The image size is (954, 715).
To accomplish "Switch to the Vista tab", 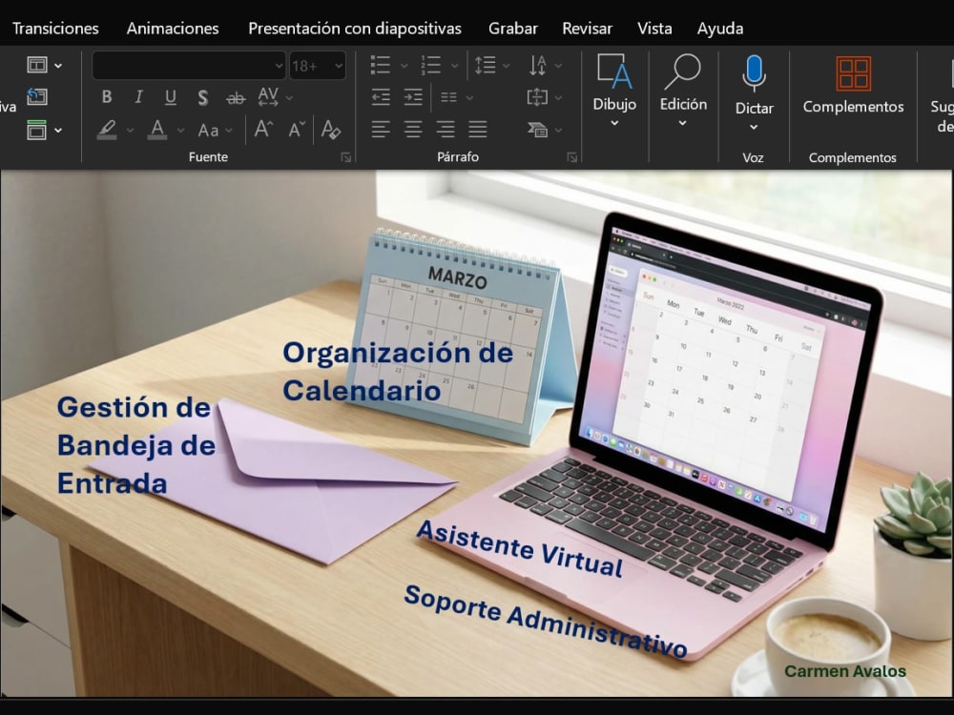I will coord(654,29).
